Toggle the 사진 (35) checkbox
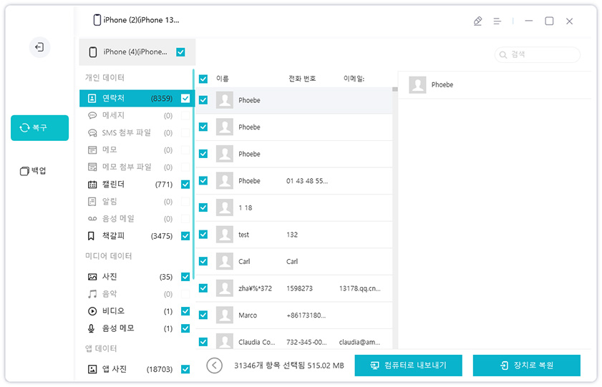Screen dimensions: 602x387 [x=185, y=277]
